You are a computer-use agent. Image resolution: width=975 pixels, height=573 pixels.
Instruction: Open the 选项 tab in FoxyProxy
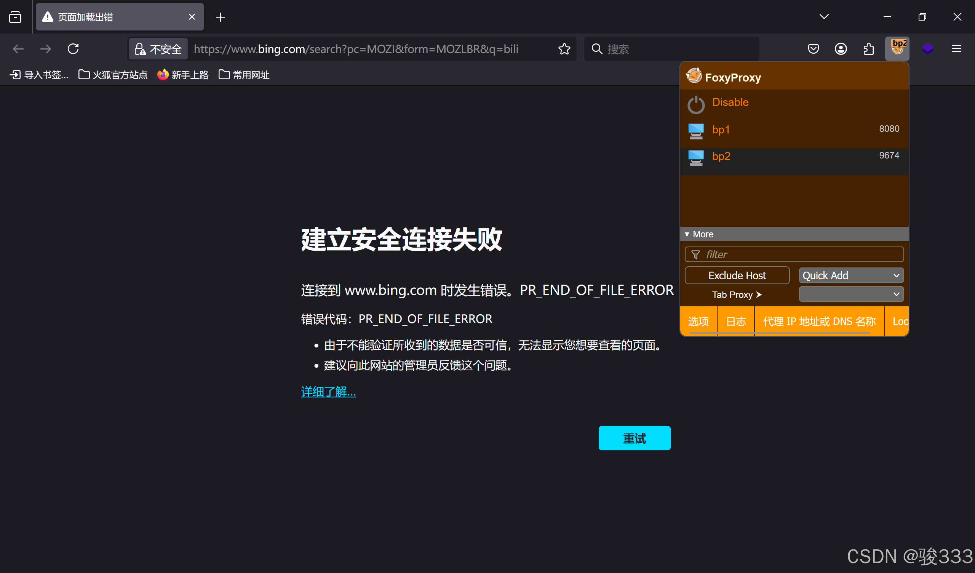(698, 321)
